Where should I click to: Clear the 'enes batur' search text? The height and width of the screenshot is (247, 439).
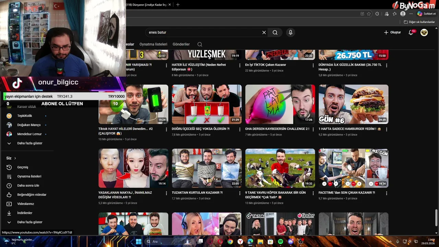[x=264, y=32]
